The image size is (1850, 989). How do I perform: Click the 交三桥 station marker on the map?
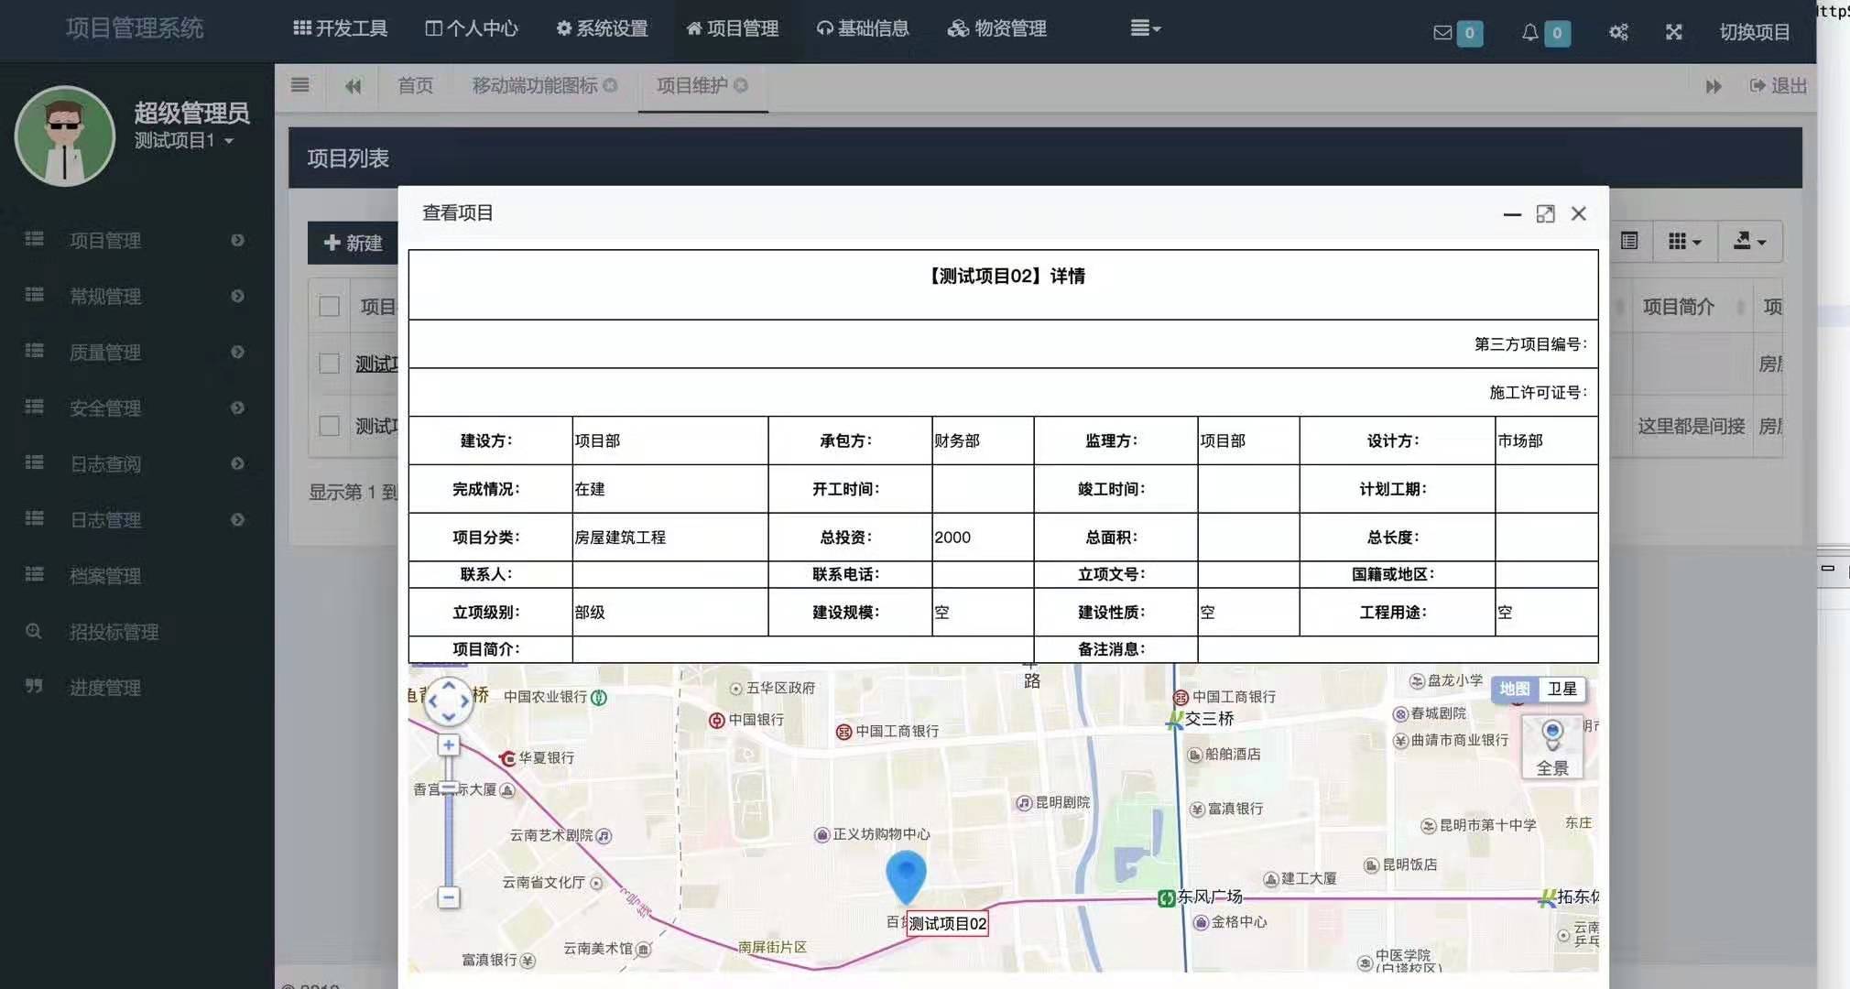point(1173,721)
